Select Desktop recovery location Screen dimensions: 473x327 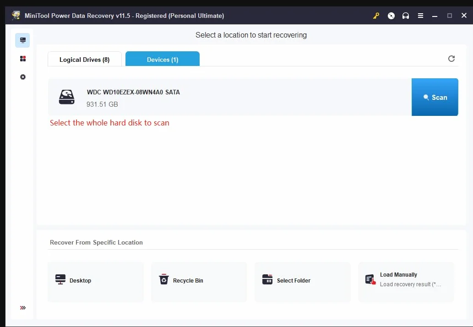click(96, 282)
